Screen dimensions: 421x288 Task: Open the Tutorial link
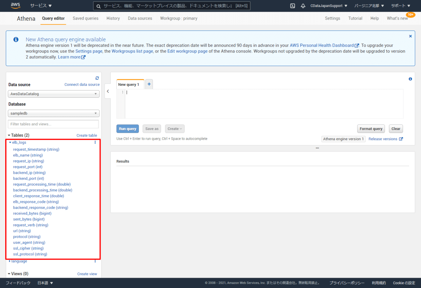[x=355, y=18]
